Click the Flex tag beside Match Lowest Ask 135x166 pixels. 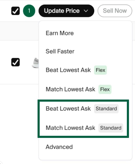[105, 89]
